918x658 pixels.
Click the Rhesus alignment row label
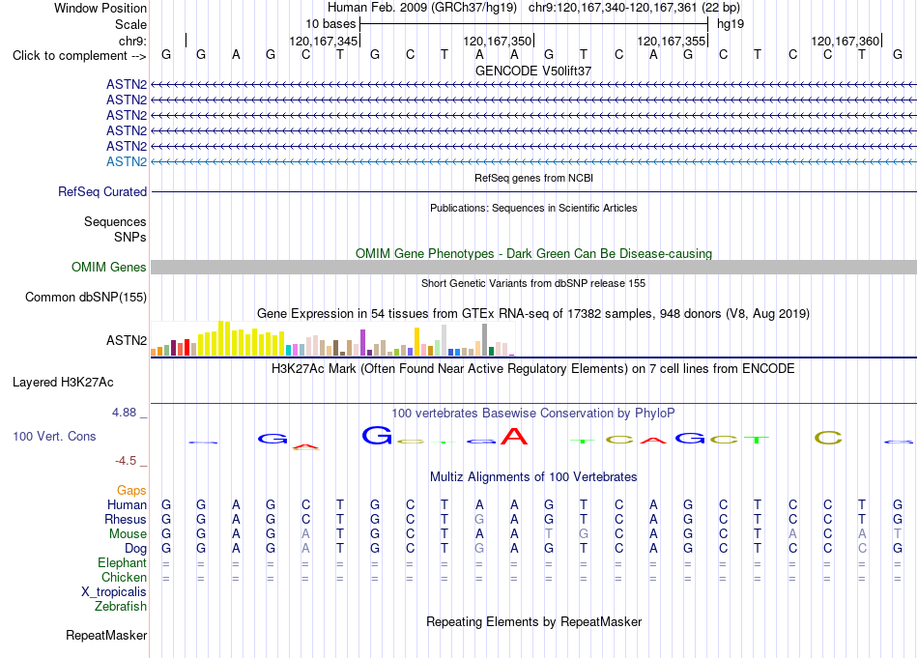pos(126,519)
